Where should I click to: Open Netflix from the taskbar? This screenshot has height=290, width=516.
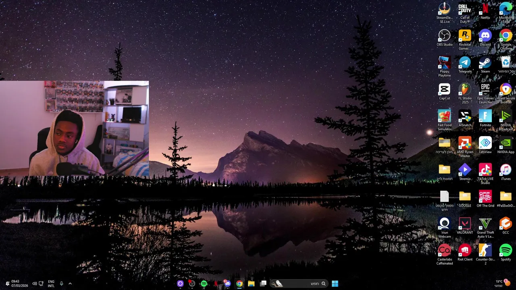coord(216,284)
